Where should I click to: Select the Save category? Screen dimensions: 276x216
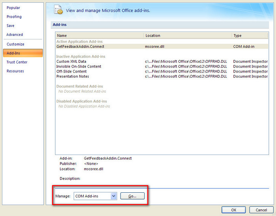click(11, 26)
